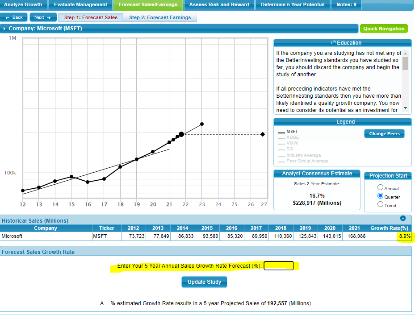Select Trend projection start
The height and width of the screenshot is (315, 415).
pos(380,204)
